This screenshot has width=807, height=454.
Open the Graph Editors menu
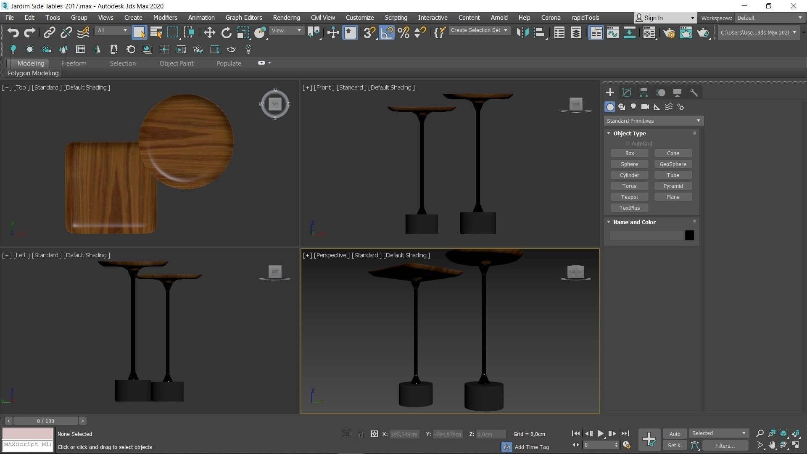(243, 18)
